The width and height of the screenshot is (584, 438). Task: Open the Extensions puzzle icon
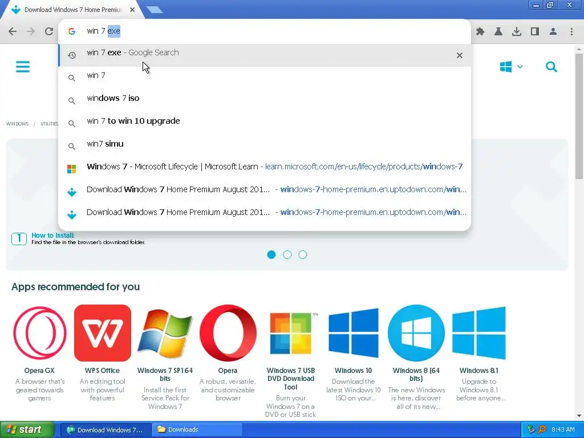click(x=480, y=32)
